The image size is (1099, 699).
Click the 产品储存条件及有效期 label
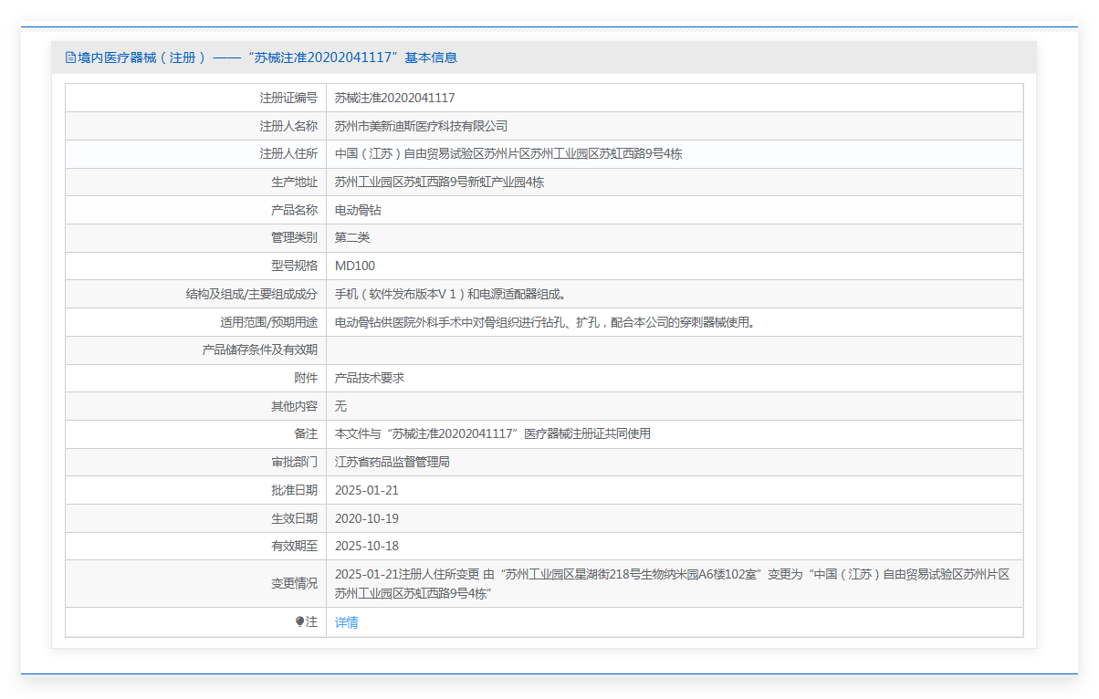coord(259,349)
